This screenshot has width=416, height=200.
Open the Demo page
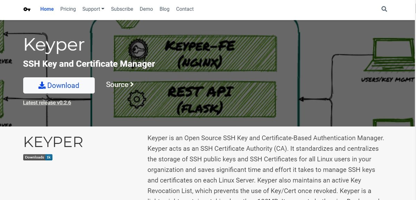click(x=146, y=9)
